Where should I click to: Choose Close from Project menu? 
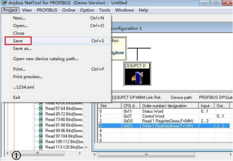point(56,33)
